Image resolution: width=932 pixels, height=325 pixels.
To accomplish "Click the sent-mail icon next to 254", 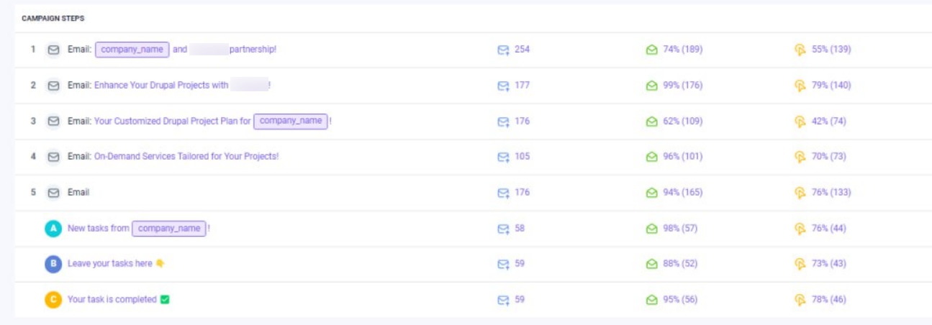I will tap(503, 50).
